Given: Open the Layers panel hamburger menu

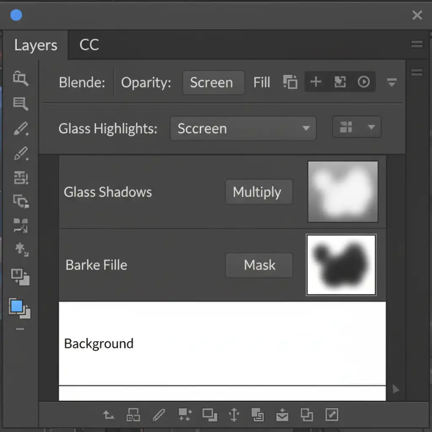Looking at the screenshot, I should (x=416, y=45).
